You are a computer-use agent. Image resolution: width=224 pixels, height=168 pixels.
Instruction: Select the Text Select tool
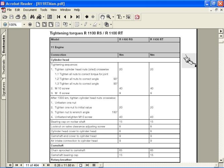119,17
